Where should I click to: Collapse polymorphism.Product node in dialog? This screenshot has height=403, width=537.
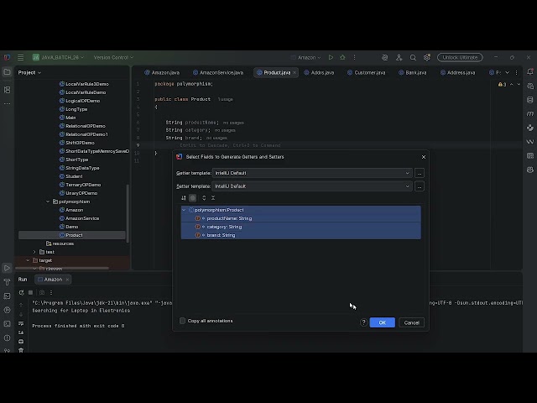[x=184, y=210]
